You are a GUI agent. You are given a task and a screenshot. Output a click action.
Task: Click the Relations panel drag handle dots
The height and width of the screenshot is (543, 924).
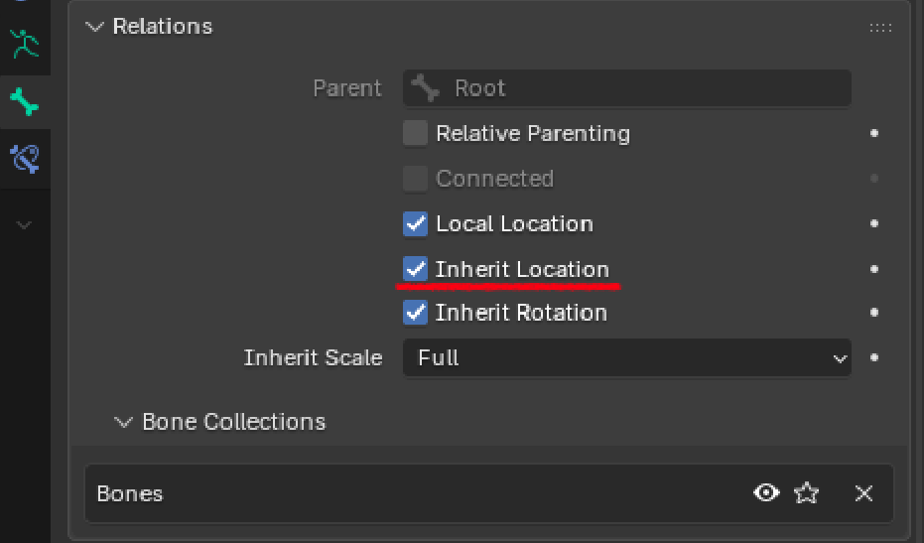(x=880, y=27)
